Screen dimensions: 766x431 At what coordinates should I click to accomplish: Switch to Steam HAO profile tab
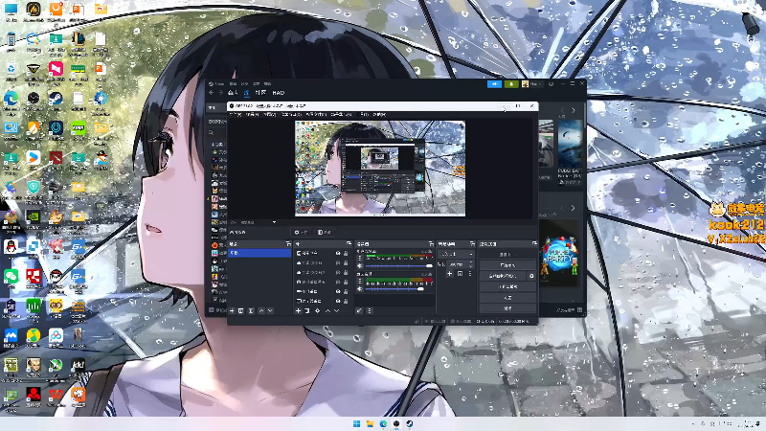coord(279,92)
